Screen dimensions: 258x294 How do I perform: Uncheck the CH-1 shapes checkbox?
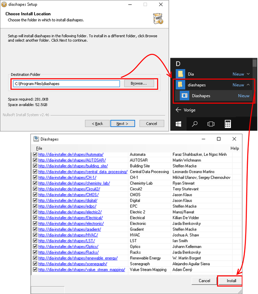(x=35, y=177)
